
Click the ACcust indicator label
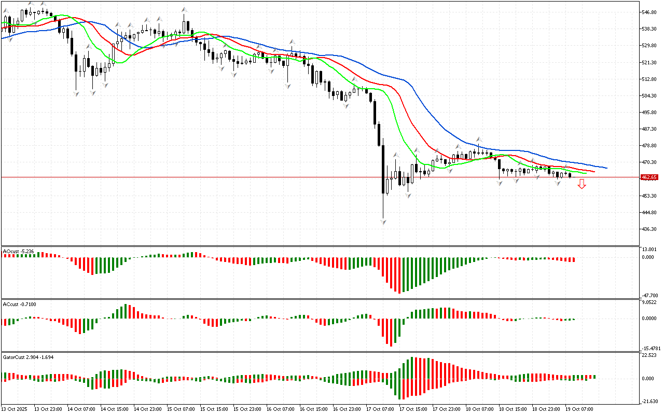click(x=19, y=303)
